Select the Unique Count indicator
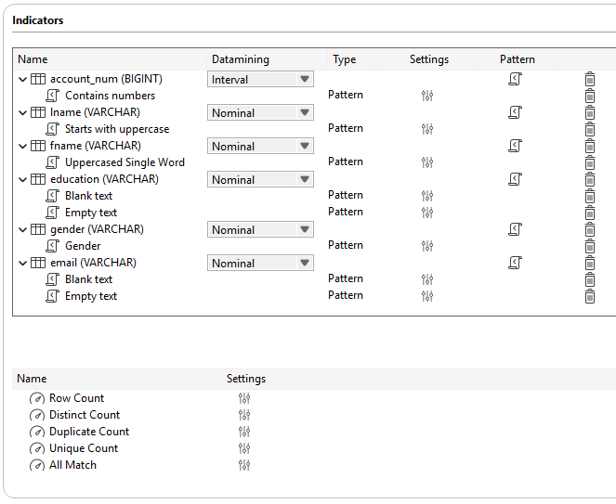616x504 pixels. click(83, 449)
